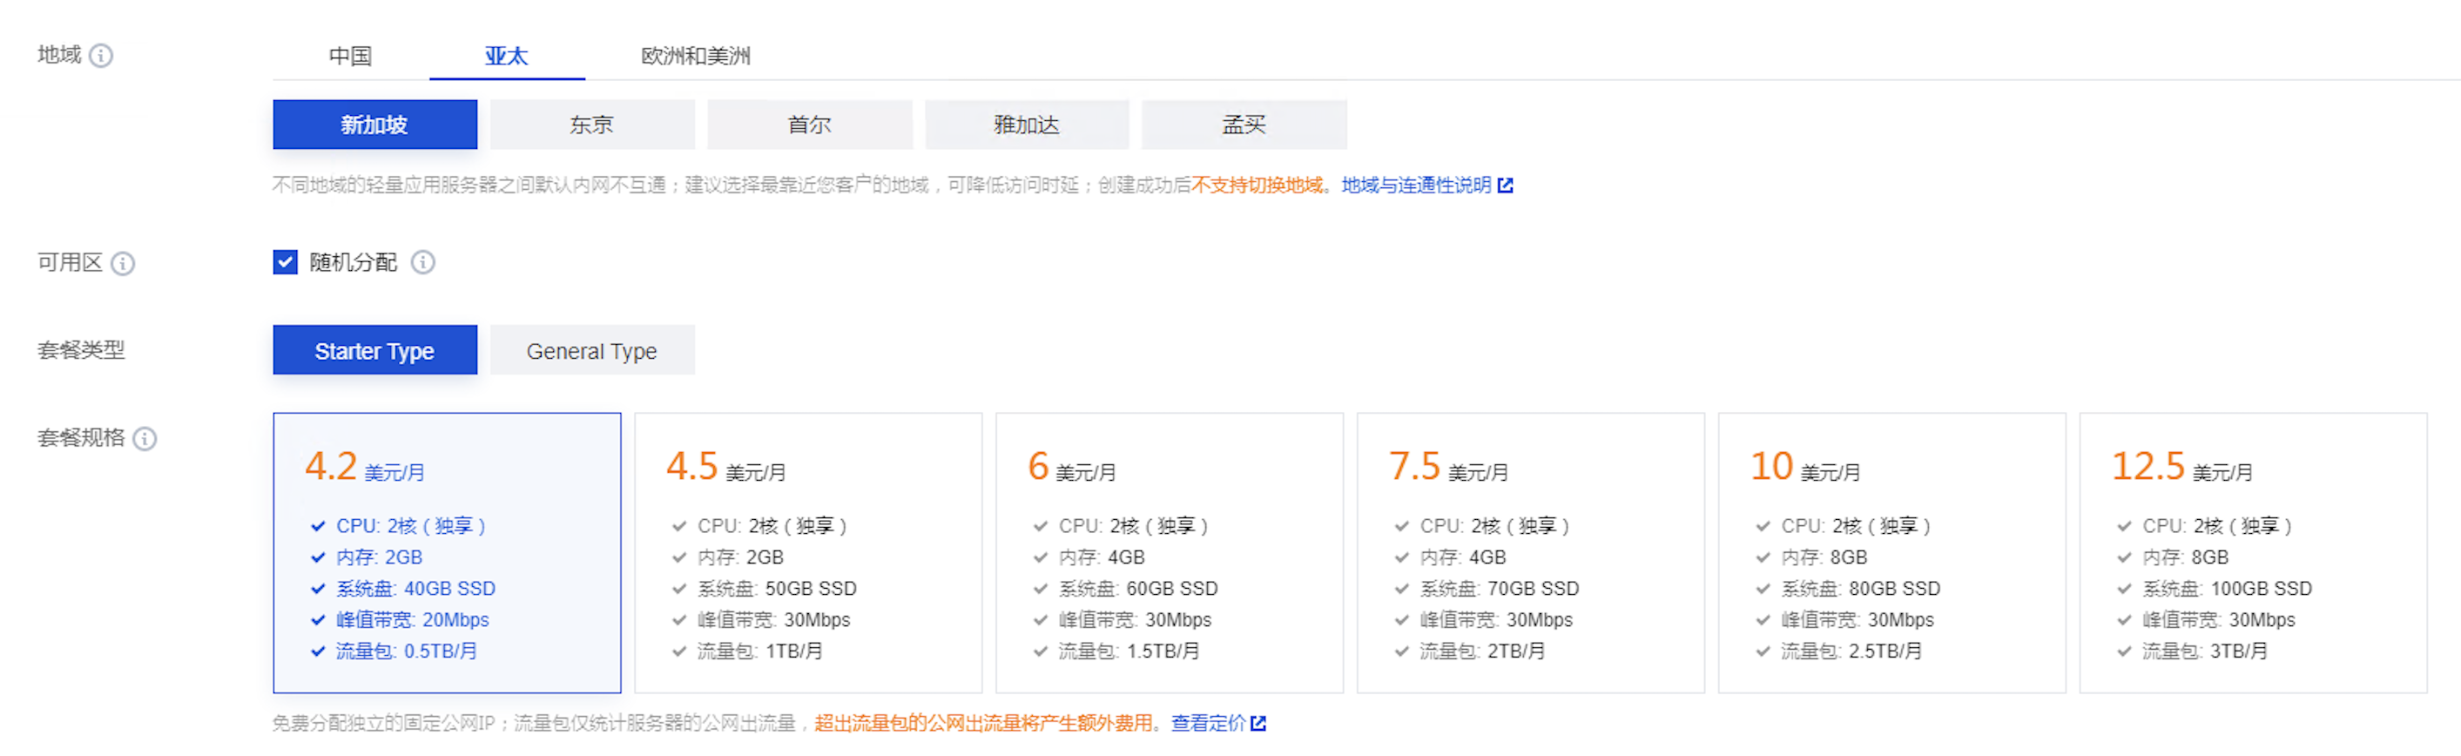Select the Starter Type package
This screenshot has width=2461, height=756.
click(x=374, y=351)
